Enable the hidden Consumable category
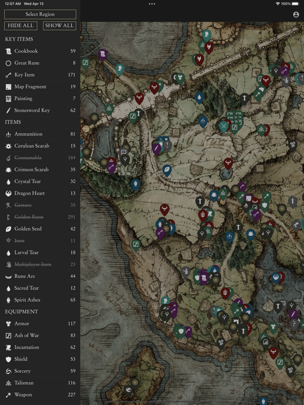Viewport: 304px width, 405px height. (x=40, y=158)
